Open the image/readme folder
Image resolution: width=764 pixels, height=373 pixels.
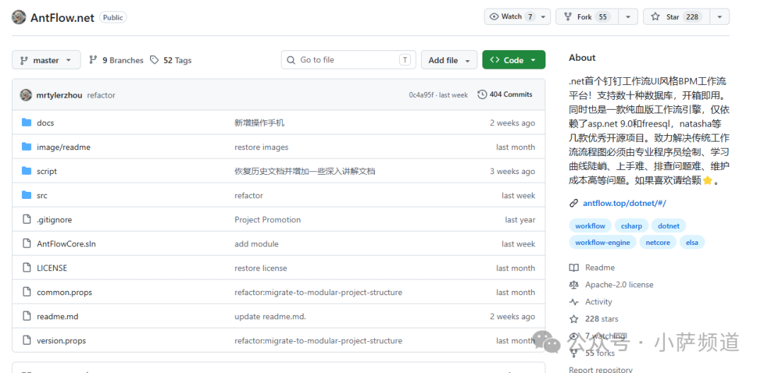(x=64, y=147)
